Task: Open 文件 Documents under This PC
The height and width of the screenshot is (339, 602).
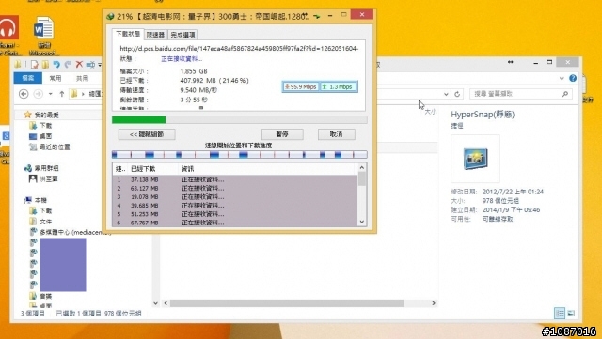Action: click(40, 222)
